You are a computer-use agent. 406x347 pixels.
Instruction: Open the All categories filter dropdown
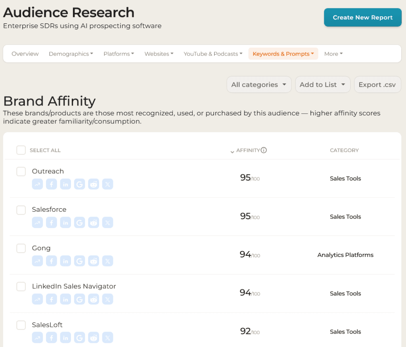point(259,84)
